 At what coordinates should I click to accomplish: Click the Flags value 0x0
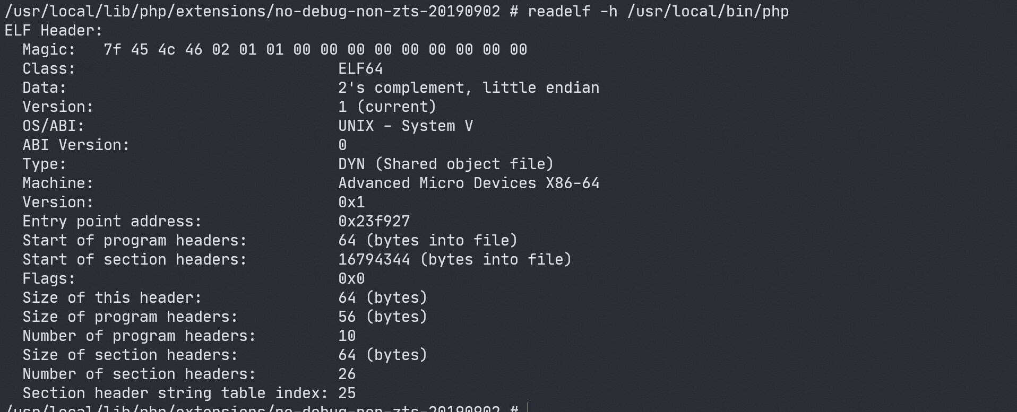[351, 278]
